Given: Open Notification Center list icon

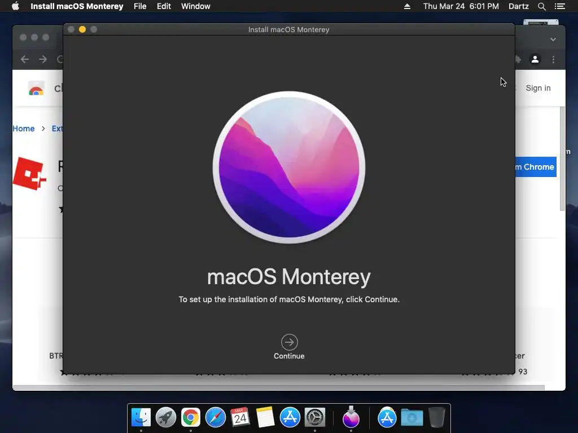Looking at the screenshot, I should [x=559, y=6].
